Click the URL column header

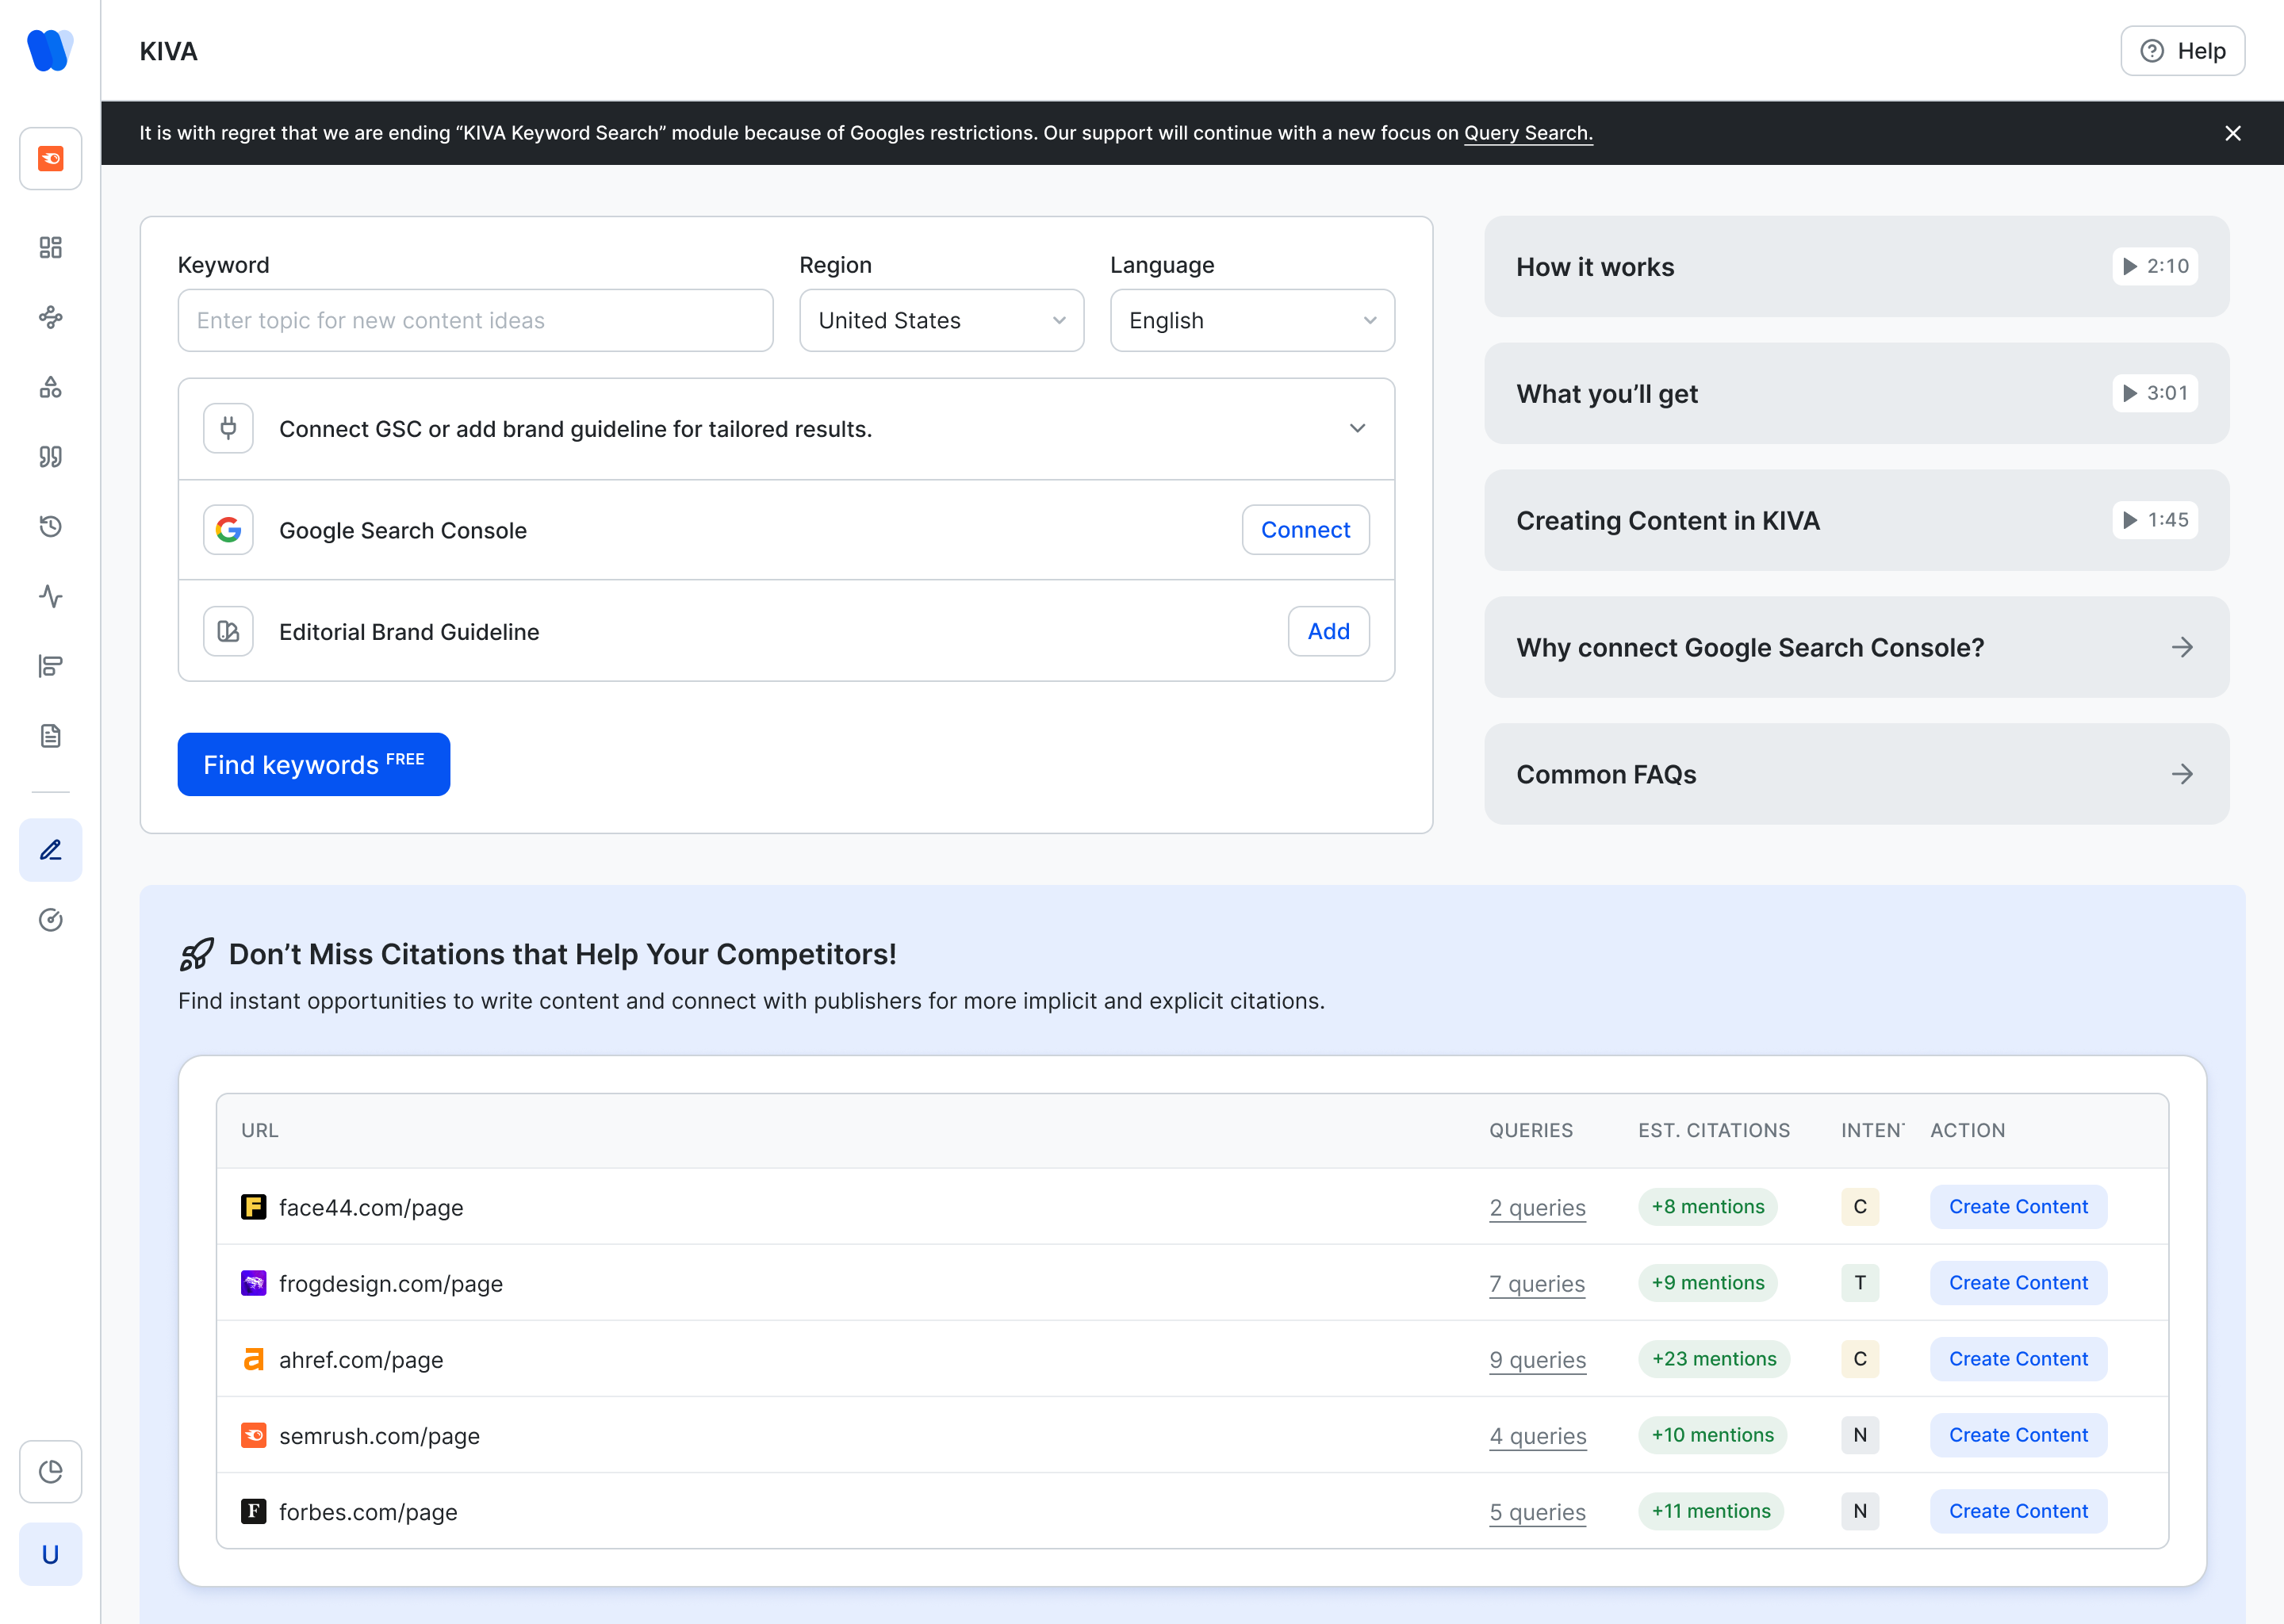pyautogui.click(x=260, y=1130)
